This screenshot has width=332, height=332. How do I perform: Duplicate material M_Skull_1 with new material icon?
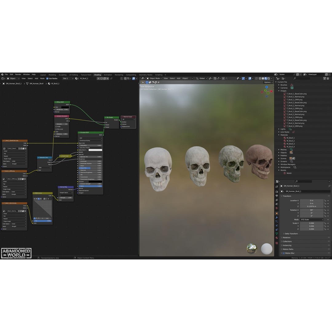tap(105, 79)
